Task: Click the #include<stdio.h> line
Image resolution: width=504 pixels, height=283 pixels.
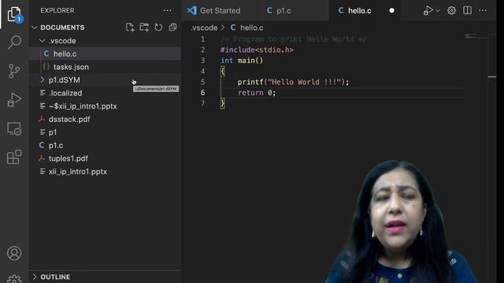Action: click(257, 50)
